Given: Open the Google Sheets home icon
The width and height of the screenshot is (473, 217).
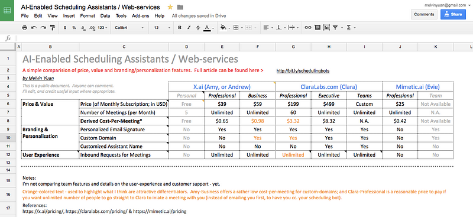Looking at the screenshot, I should point(7,11).
